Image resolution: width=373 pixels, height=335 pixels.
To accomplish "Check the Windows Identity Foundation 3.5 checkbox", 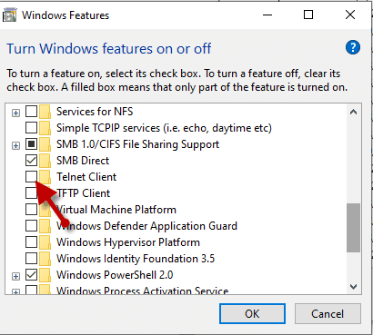I will (31, 259).
